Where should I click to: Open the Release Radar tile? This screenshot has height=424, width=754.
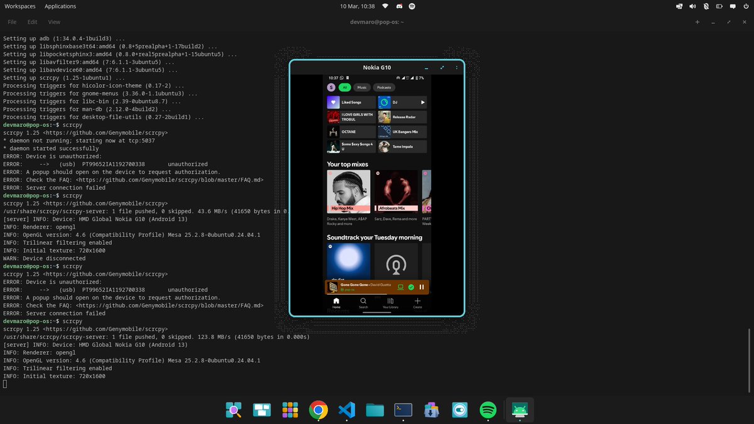(402, 117)
